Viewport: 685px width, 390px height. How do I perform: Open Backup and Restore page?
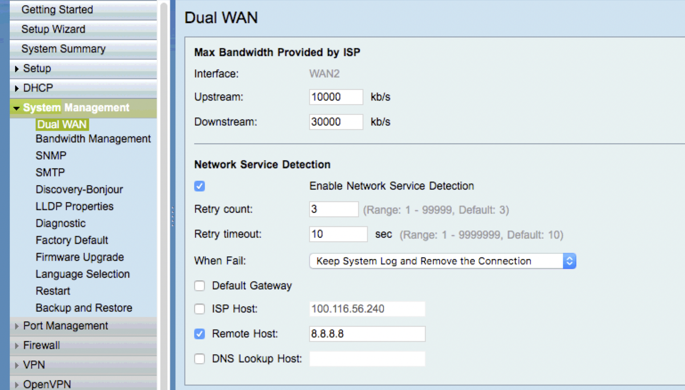coord(84,308)
